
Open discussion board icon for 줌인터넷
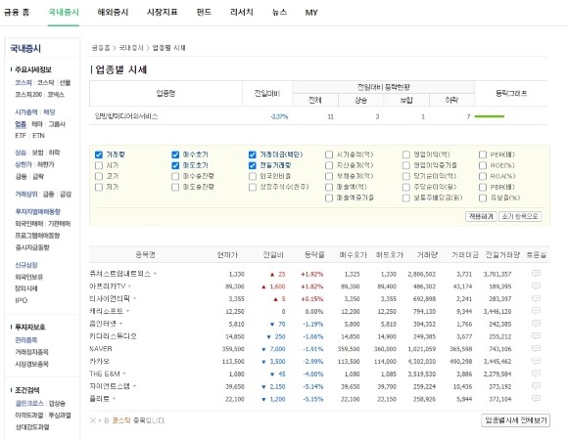[x=536, y=324]
